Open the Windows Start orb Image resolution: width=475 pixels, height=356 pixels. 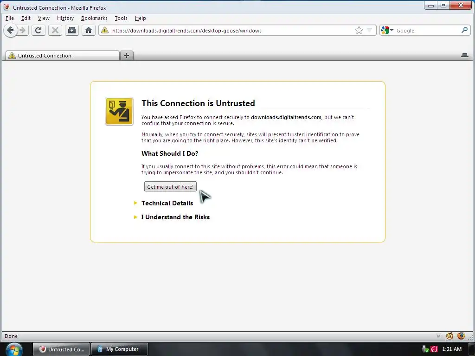click(14, 350)
